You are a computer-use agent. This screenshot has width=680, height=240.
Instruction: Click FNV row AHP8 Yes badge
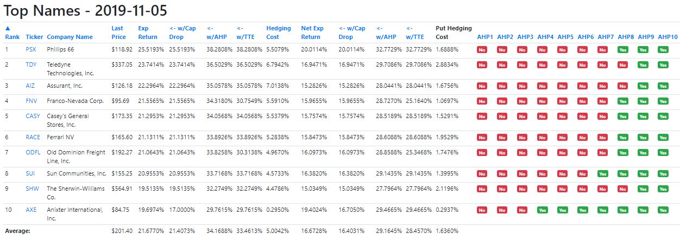[x=623, y=101]
